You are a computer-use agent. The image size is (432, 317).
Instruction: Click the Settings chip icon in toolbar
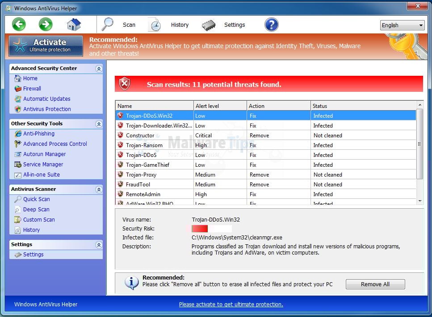pos(208,25)
